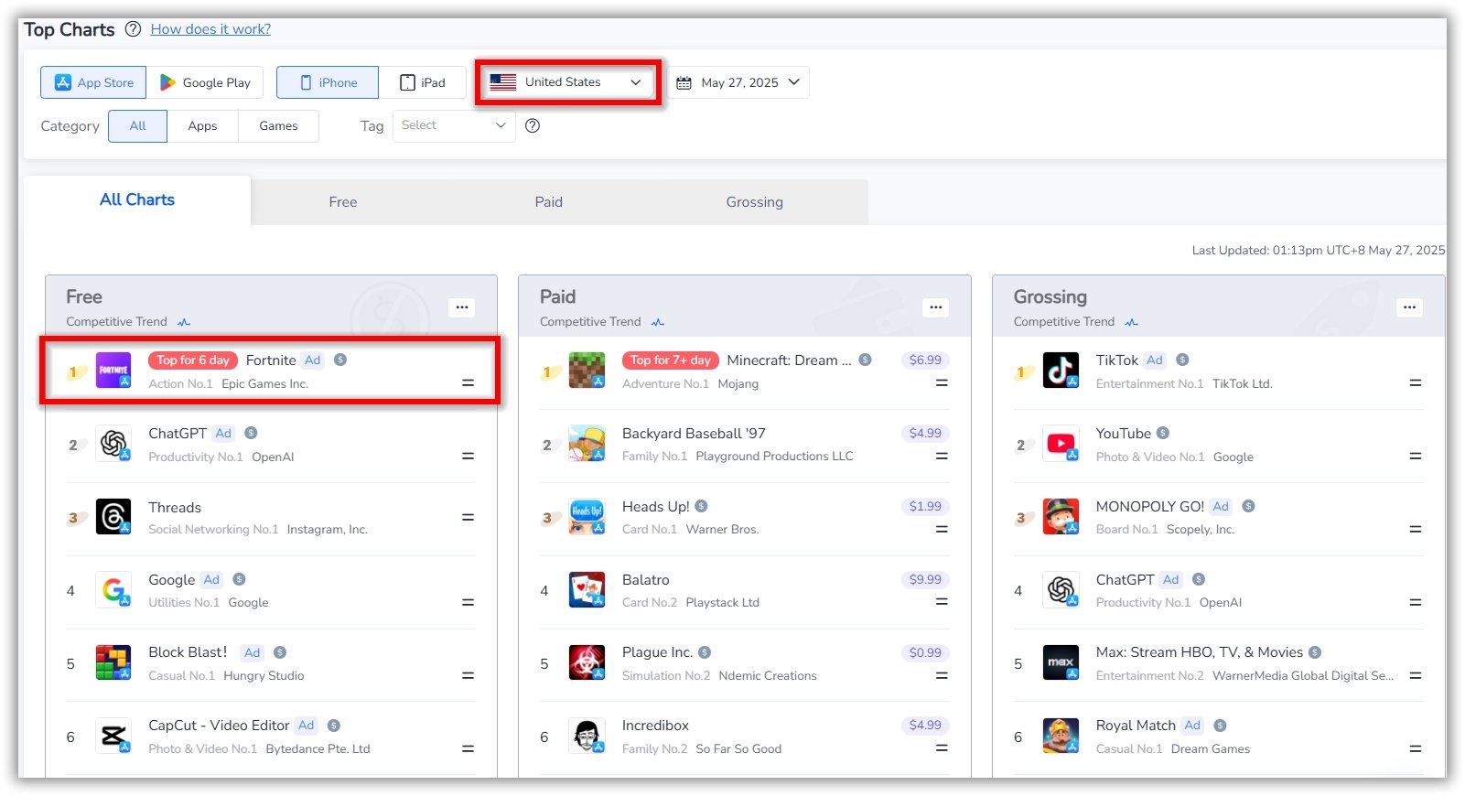The image size is (1465, 796).
Task: Open the United States country dropdown
Action: 567,82
